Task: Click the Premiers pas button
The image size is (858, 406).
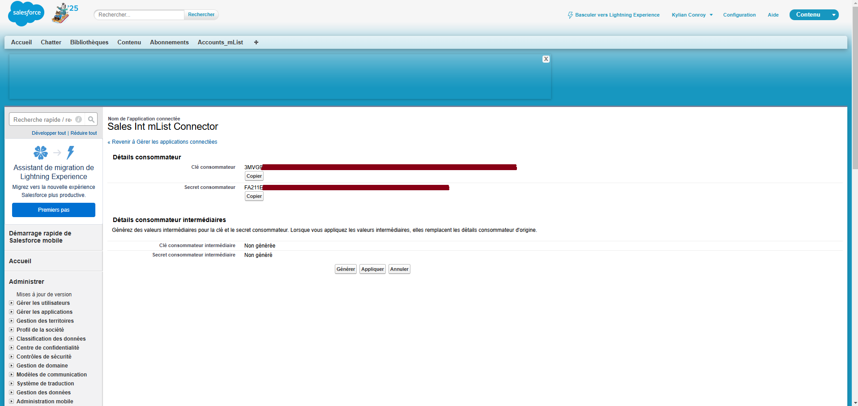Action: click(54, 210)
